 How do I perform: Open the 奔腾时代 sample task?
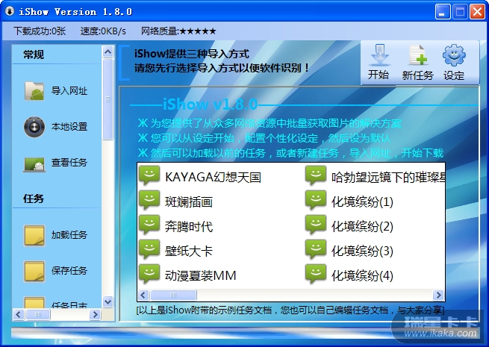coord(189,226)
